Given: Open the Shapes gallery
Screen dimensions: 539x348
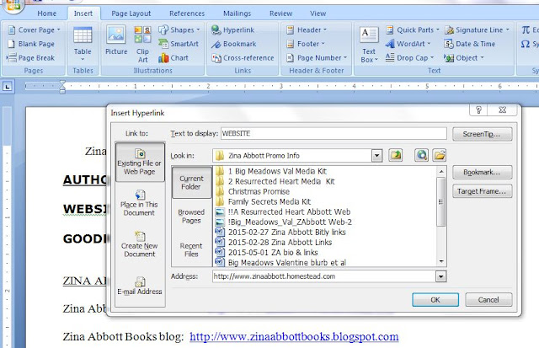Looking at the screenshot, I should pos(179,30).
